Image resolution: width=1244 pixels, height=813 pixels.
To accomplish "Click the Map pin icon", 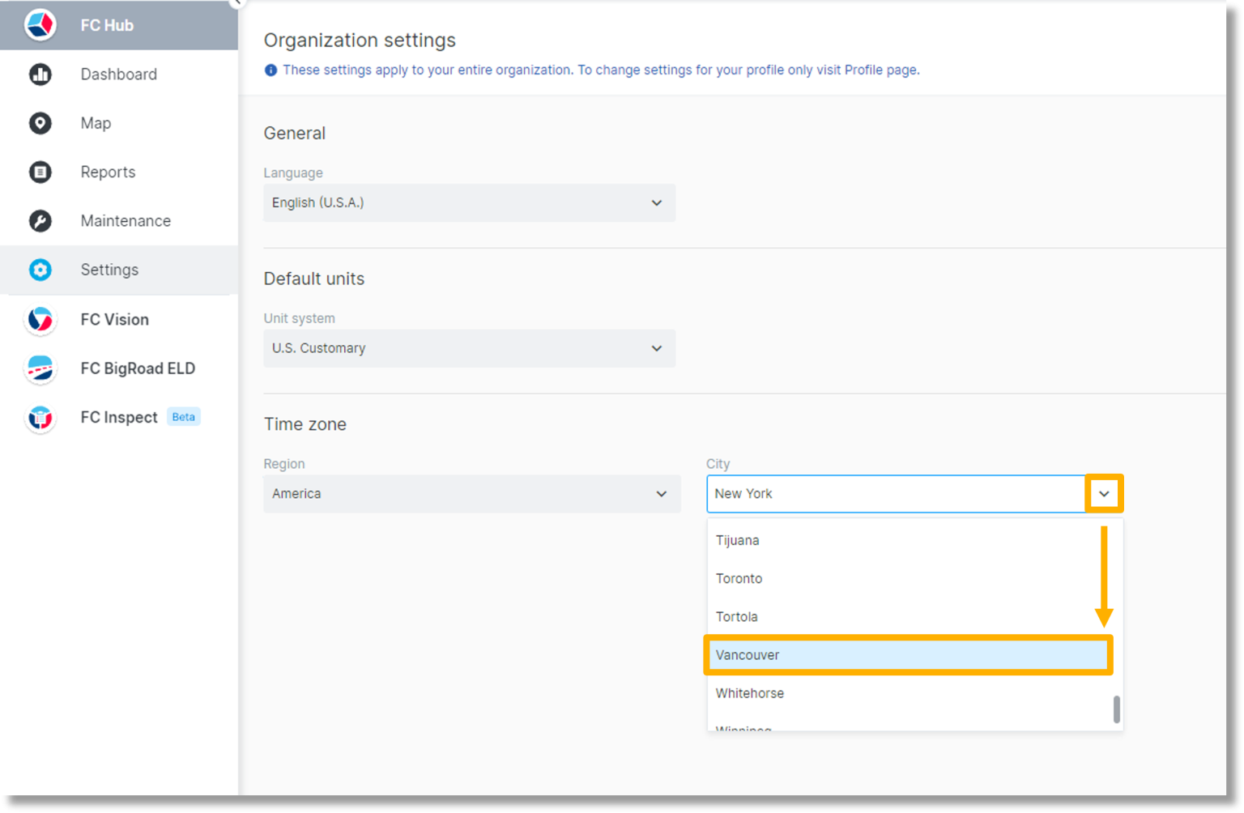I will pos(40,123).
